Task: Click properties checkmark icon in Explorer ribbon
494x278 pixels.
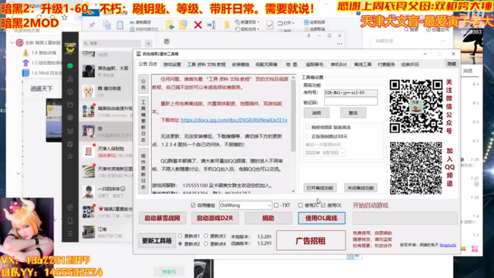Action: [270, 25]
